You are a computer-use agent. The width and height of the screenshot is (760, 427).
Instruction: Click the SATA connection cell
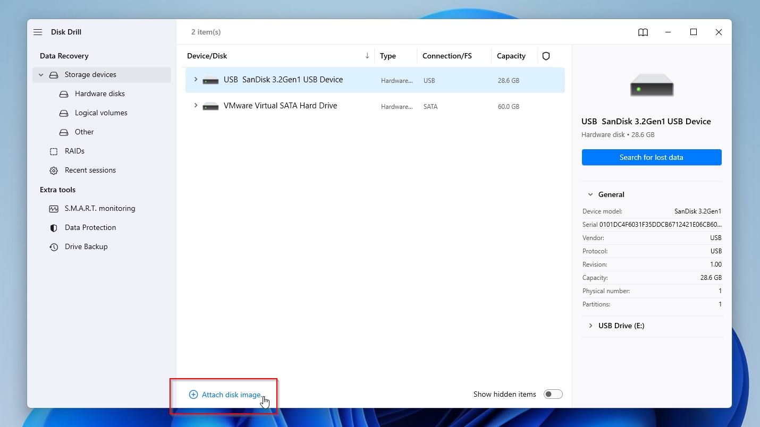[x=430, y=107]
